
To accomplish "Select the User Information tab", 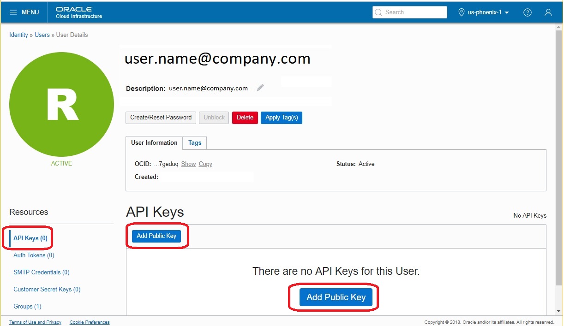I will pos(154,143).
